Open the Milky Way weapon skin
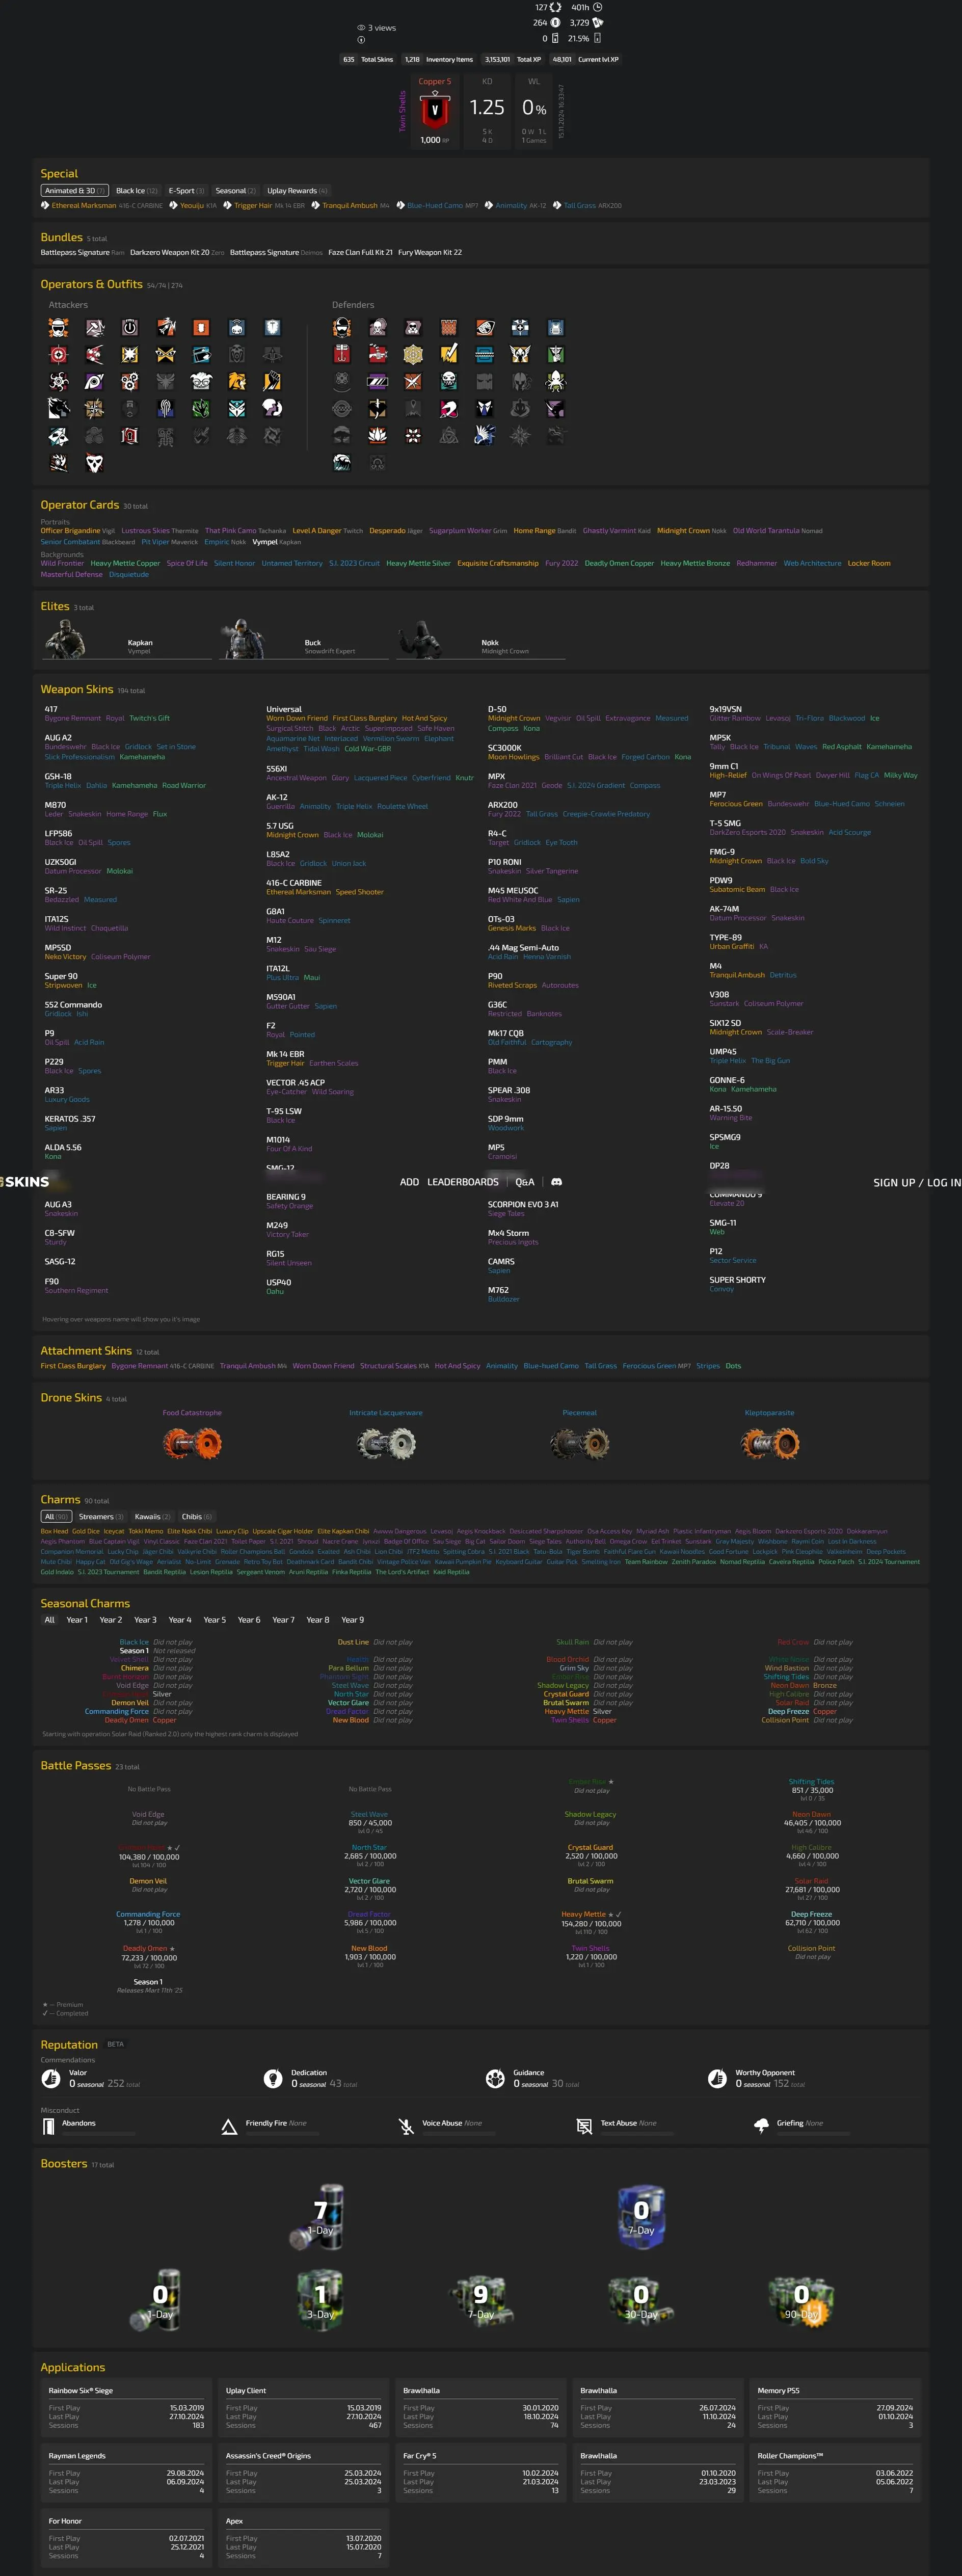 tap(900, 776)
